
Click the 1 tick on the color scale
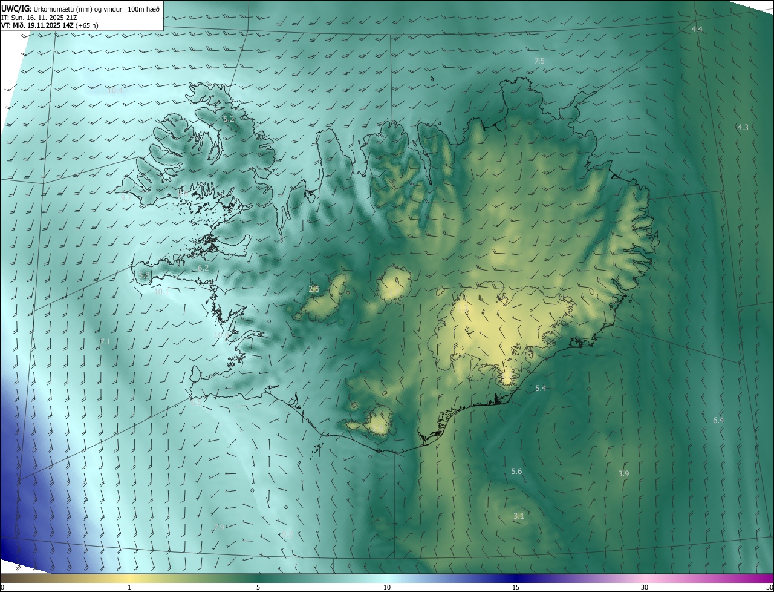click(129, 588)
